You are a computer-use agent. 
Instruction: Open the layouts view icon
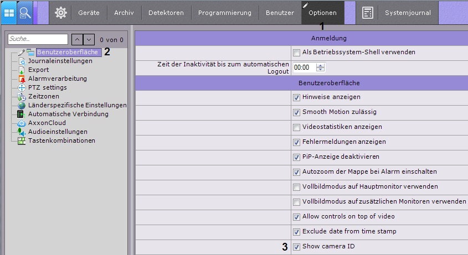click(9, 12)
